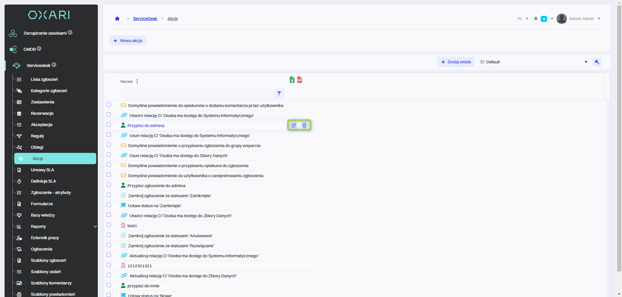Select Umowy SLA menu item
Screen dimensions: 622x297
coord(42,170)
